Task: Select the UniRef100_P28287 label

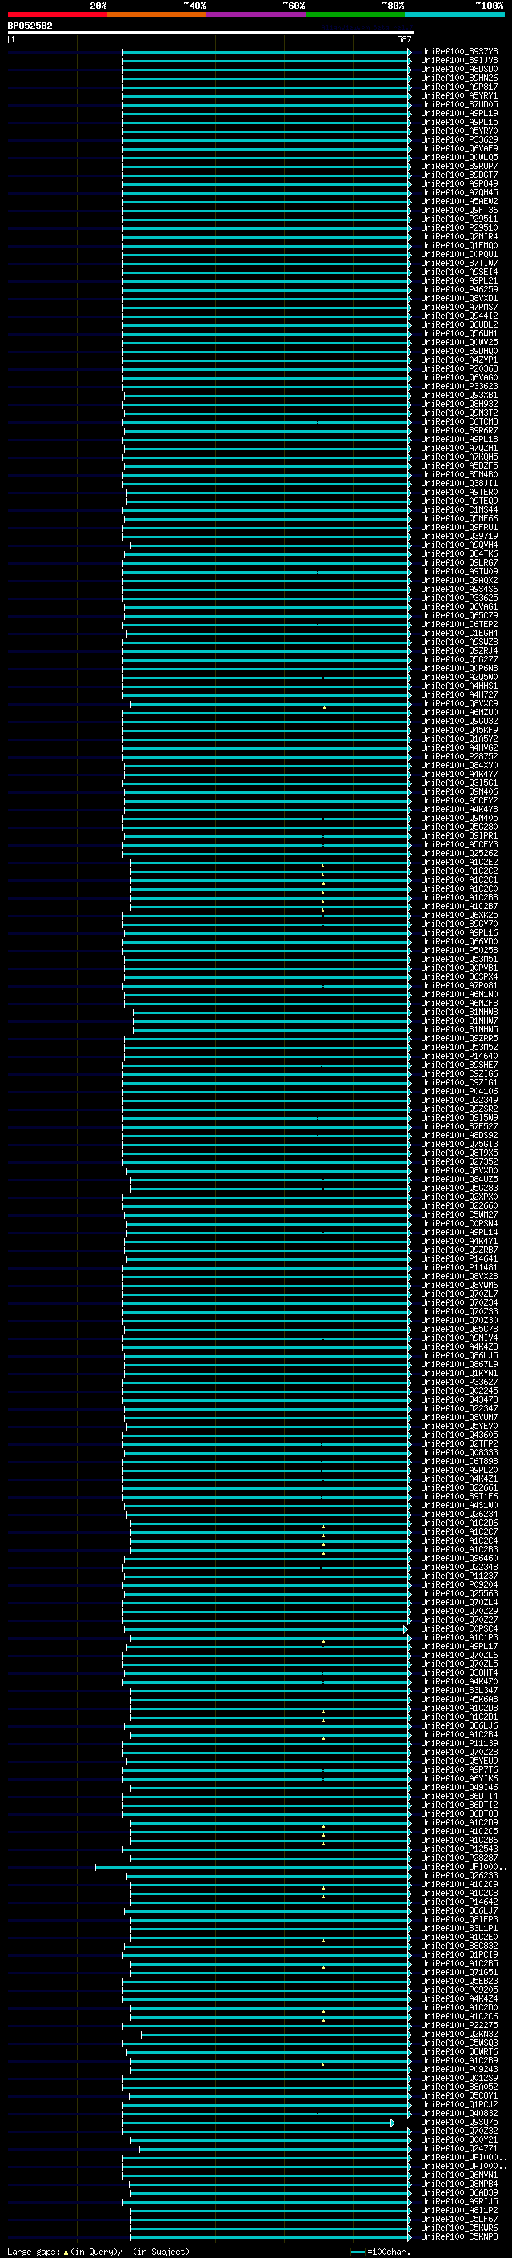Action: coord(458,1858)
